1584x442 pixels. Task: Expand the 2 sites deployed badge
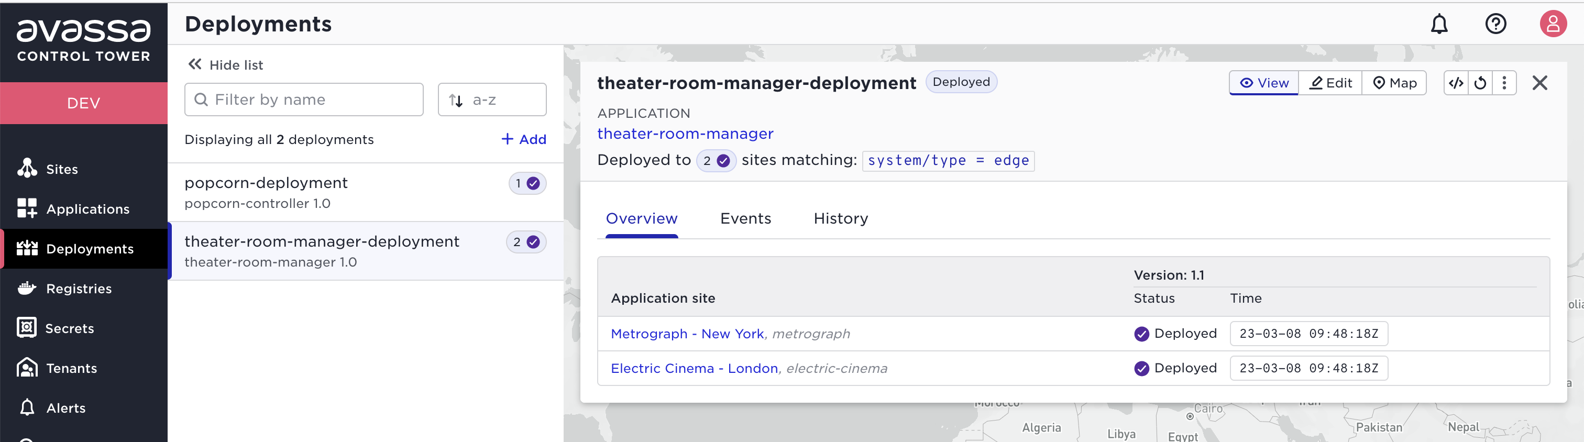coord(716,160)
